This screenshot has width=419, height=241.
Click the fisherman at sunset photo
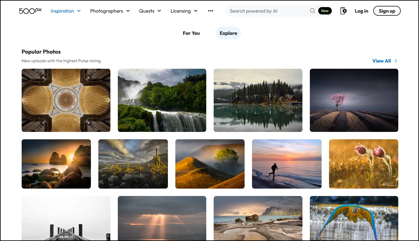click(287, 164)
